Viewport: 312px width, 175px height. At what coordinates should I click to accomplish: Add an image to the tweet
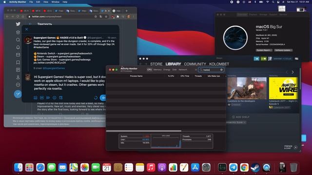point(36,98)
